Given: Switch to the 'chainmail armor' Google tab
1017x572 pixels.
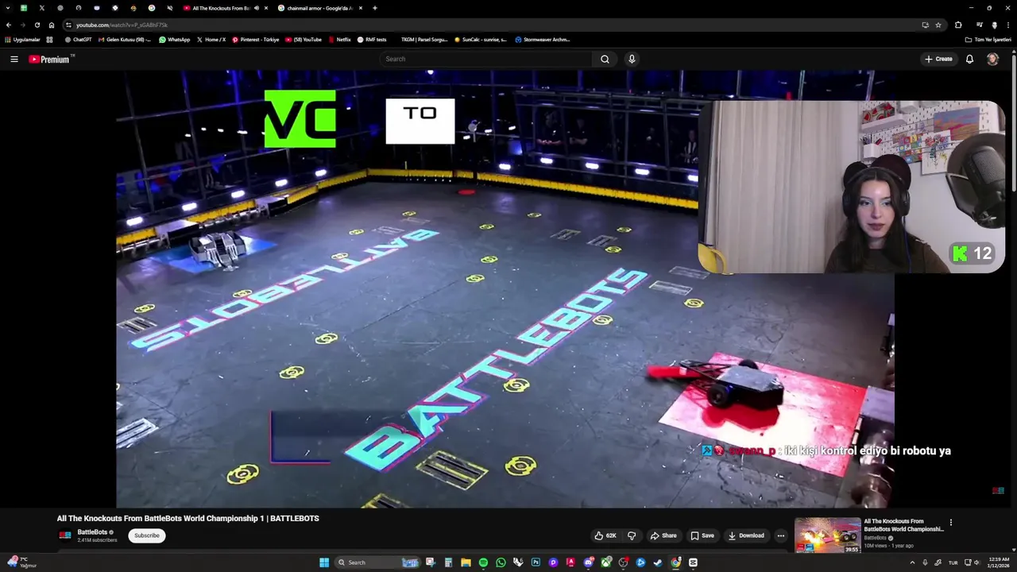Looking at the screenshot, I should (319, 8).
